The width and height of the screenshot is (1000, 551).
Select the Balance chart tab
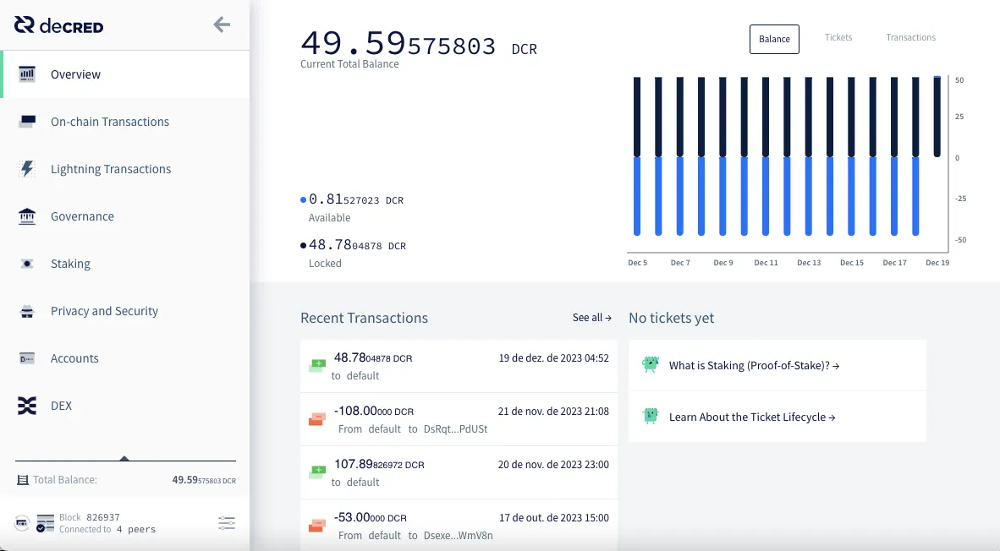pyautogui.click(x=774, y=39)
